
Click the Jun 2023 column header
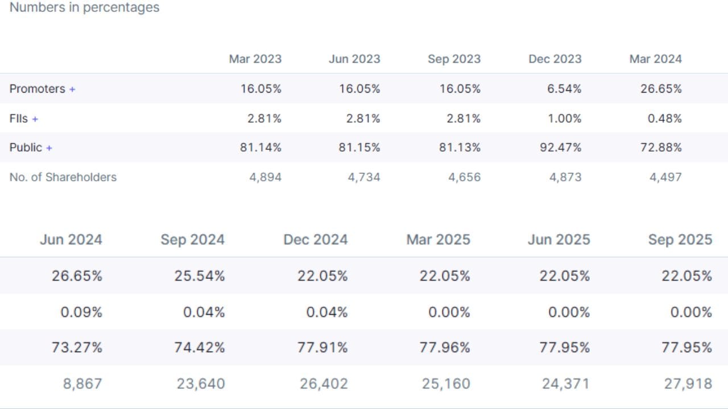pyautogui.click(x=354, y=59)
